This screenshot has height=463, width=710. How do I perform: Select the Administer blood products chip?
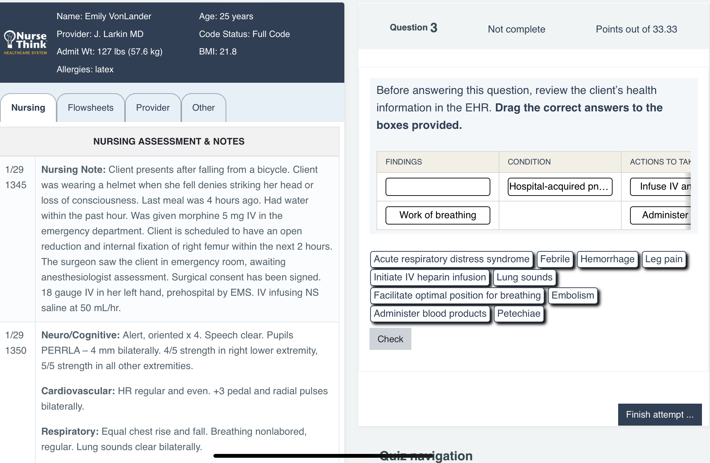tap(430, 314)
